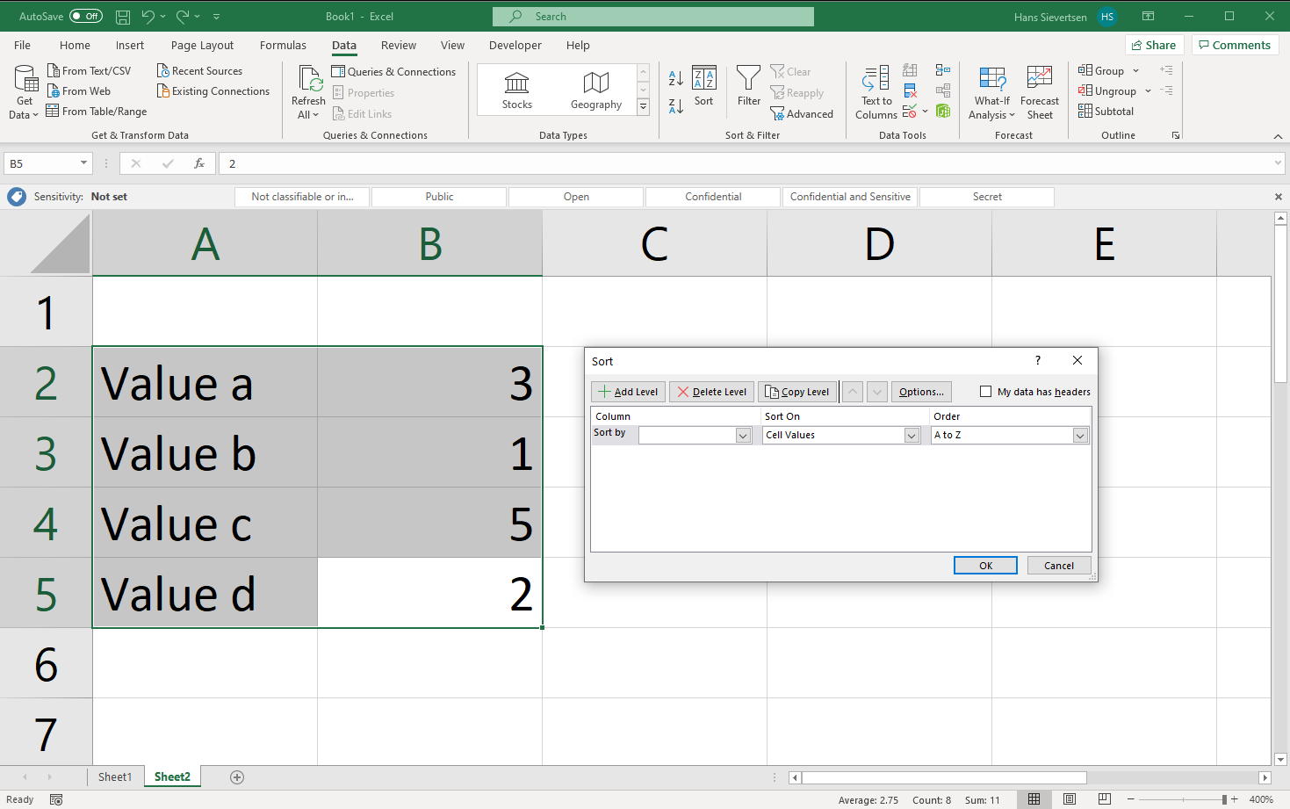This screenshot has height=809, width=1290.
Task: Zoom out with the minus button
Action: [x=1131, y=799]
